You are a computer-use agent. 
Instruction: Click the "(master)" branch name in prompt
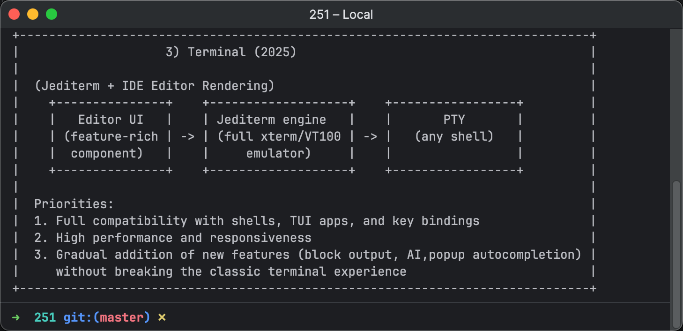coord(122,317)
